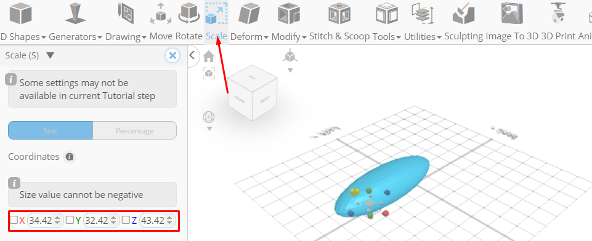The width and height of the screenshot is (592, 241).
Task: Enable the X axis checkbox
Action: click(x=14, y=220)
